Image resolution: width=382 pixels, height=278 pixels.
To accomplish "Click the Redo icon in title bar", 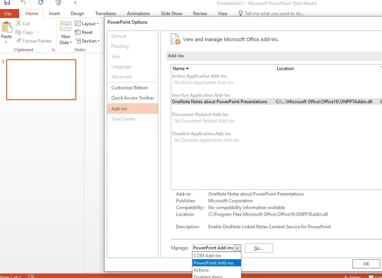I will click(x=41, y=2).
